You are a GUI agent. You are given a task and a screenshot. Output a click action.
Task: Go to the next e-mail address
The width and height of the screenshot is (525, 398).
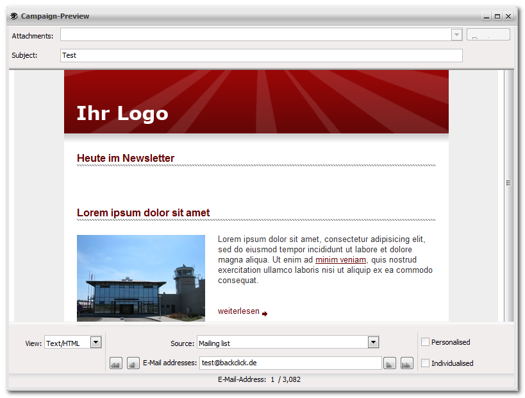pyautogui.click(x=389, y=363)
